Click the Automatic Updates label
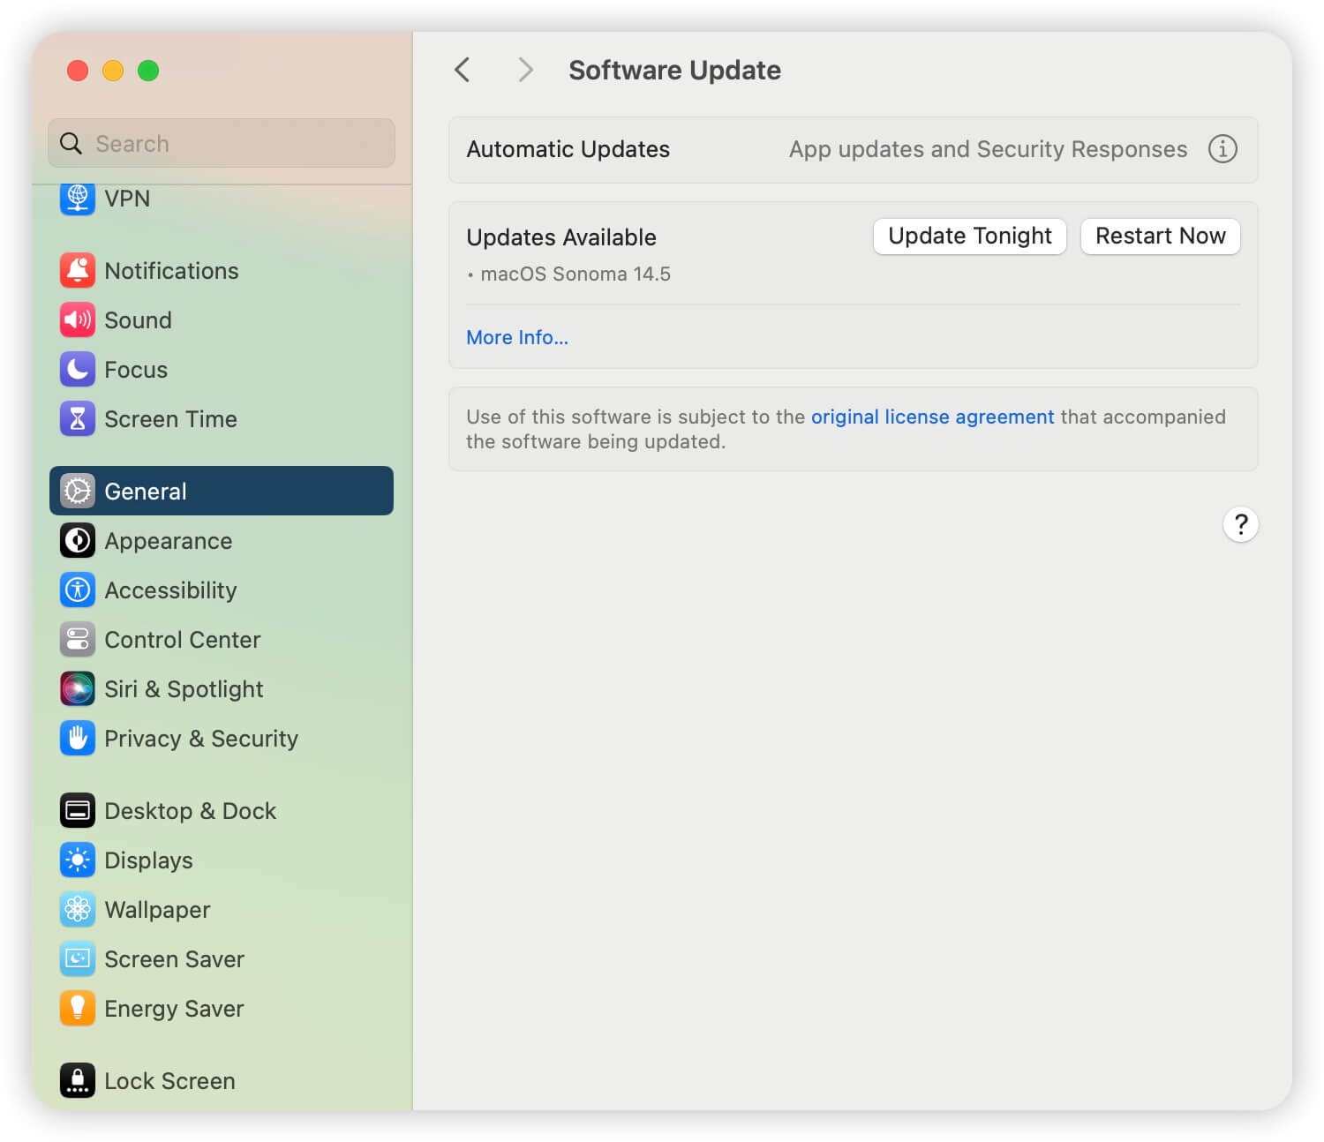 pos(568,149)
